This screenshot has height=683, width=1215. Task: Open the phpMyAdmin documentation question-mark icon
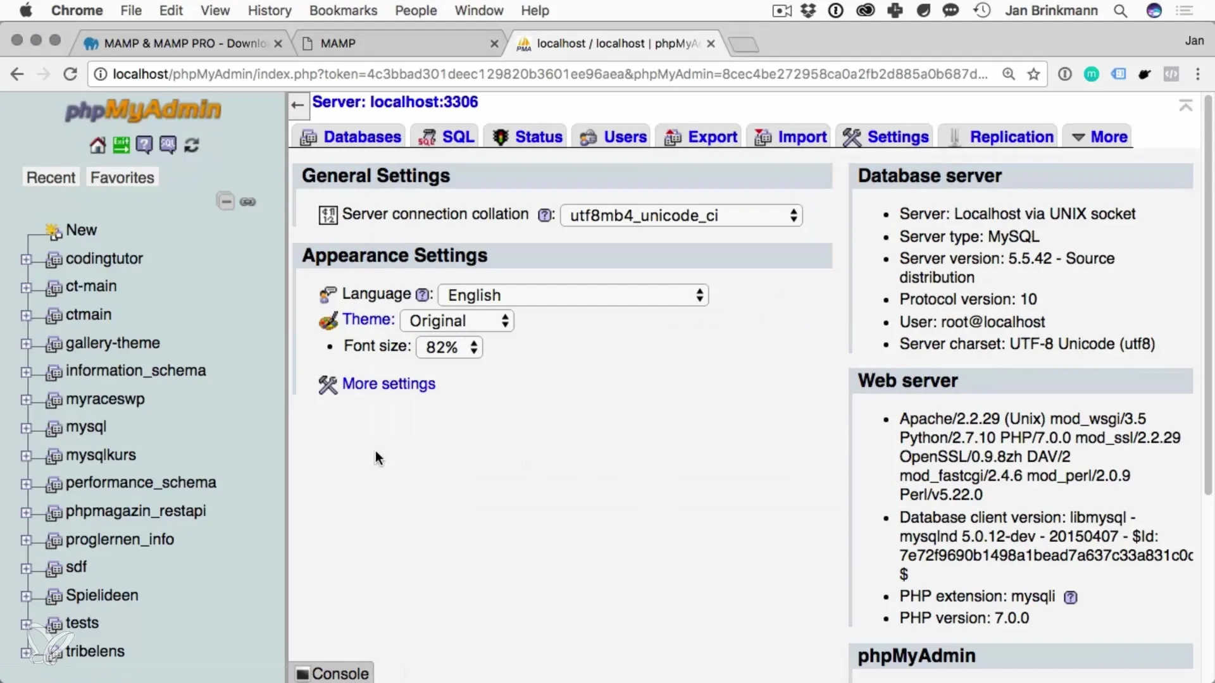click(x=144, y=145)
